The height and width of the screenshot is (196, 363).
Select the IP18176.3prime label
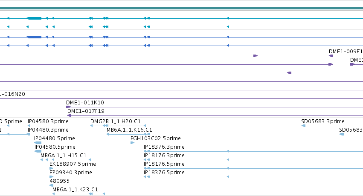(164, 156)
